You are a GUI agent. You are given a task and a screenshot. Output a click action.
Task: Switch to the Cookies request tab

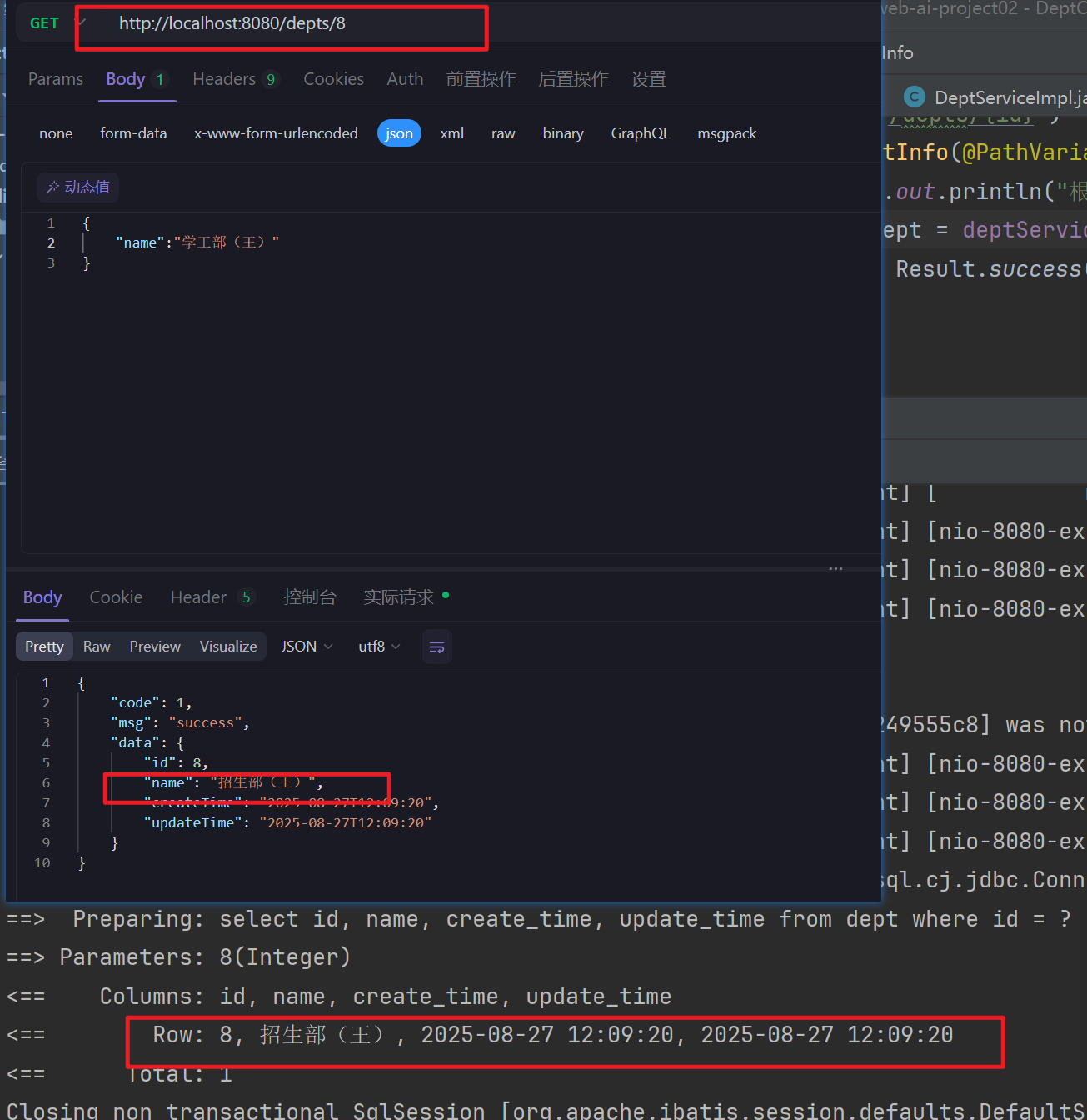333,79
